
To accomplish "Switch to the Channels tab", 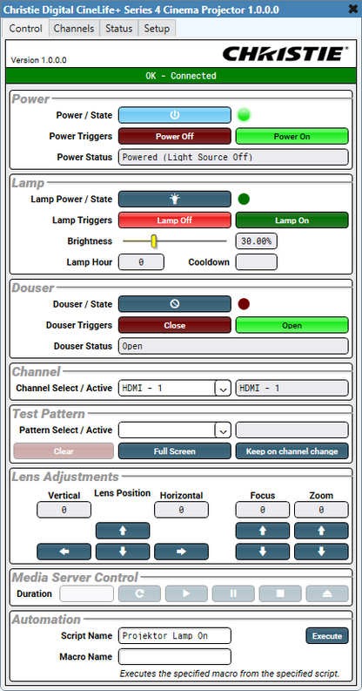I will (74, 29).
